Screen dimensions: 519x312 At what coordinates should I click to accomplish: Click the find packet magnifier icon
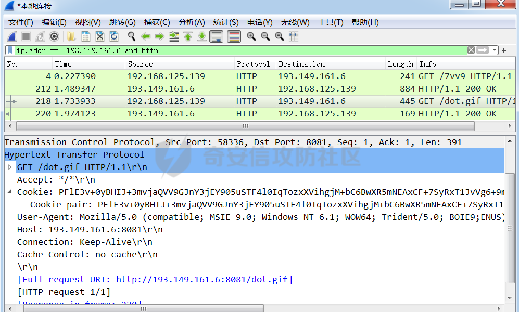click(x=132, y=36)
